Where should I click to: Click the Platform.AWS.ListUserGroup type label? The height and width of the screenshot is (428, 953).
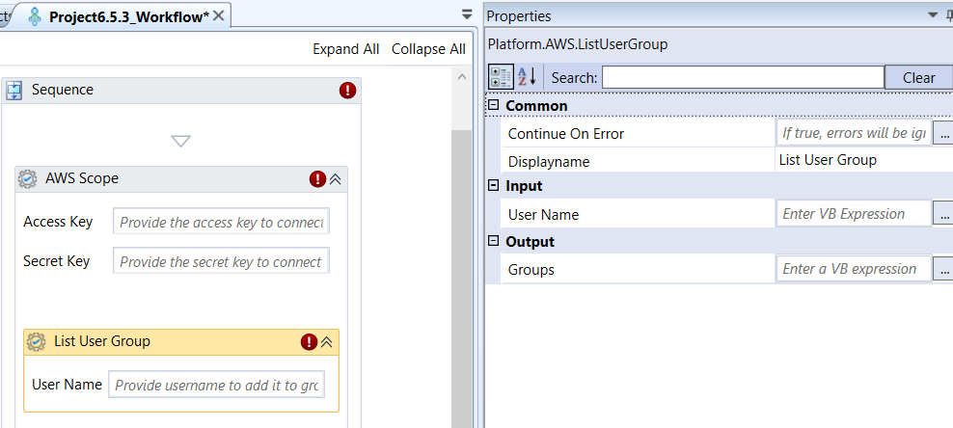[x=578, y=44]
